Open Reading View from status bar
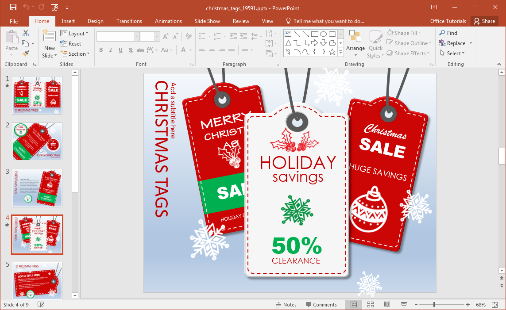The height and width of the screenshot is (310, 506). coord(387,305)
